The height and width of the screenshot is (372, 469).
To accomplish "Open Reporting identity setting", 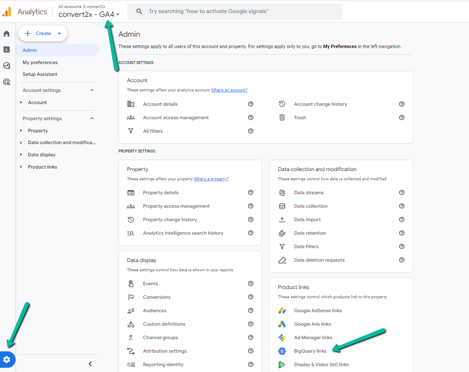I will [x=163, y=364].
